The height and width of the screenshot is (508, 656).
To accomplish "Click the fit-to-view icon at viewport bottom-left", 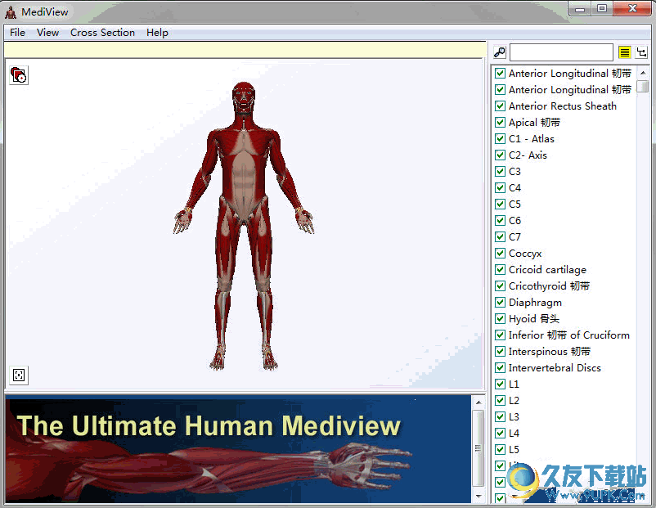I will [19, 375].
